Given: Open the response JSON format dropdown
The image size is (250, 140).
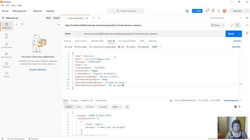Looking at the screenshot, I should pyautogui.click(x=117, y=107).
